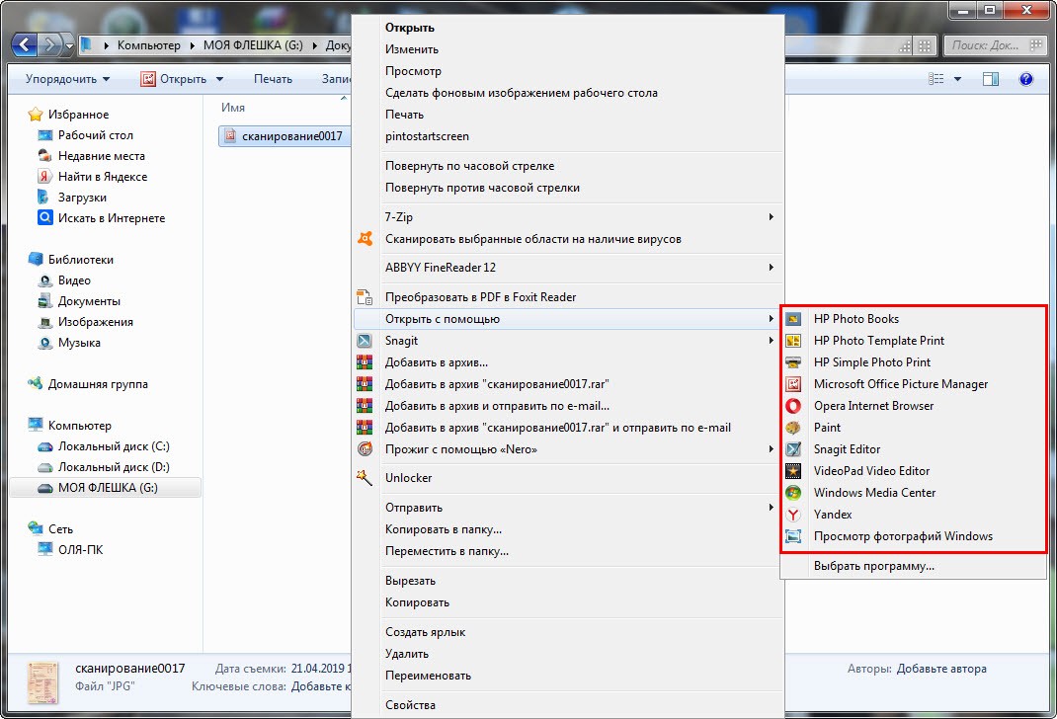The height and width of the screenshot is (719, 1057).
Task: Click the Explorer help question mark icon
Action: (1026, 79)
